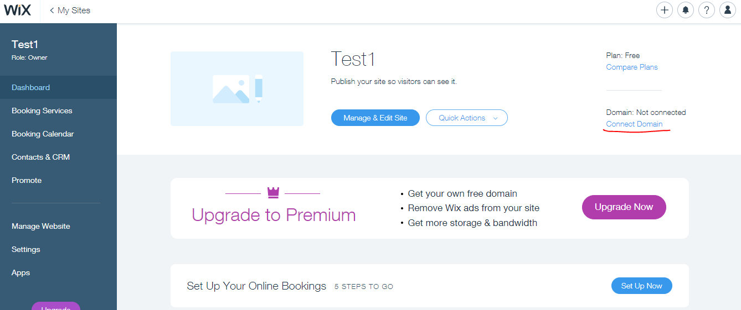This screenshot has height=310, width=741.
Task: Click the crown icon above Upgrade to Premium
Action: pos(273,192)
